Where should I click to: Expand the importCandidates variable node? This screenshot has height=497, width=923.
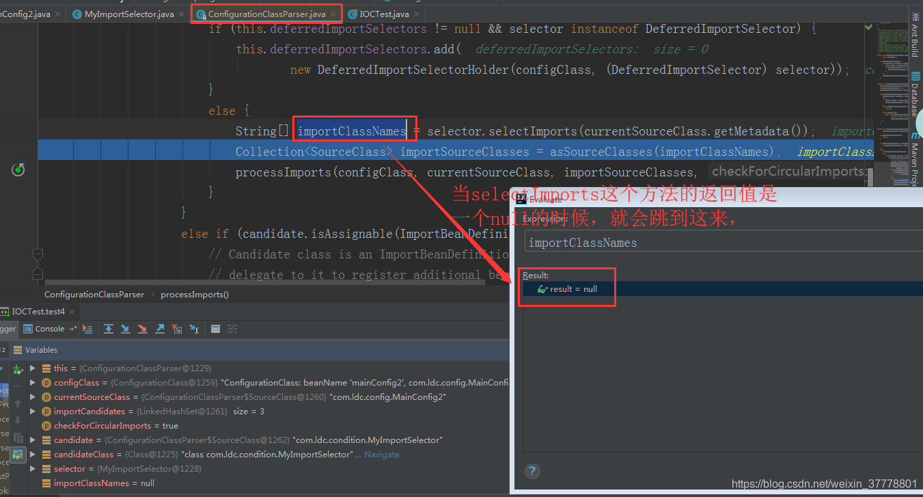click(x=32, y=412)
